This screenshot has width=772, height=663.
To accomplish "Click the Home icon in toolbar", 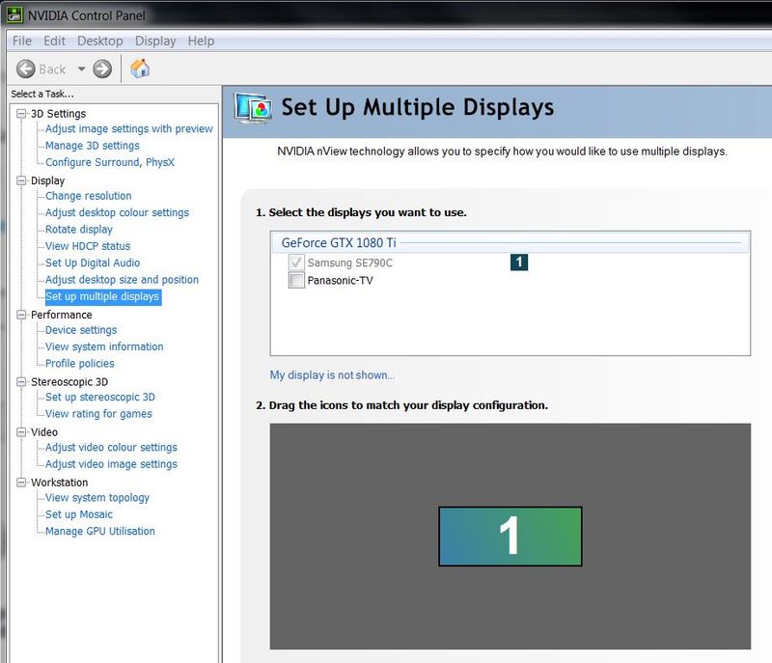I will point(140,69).
